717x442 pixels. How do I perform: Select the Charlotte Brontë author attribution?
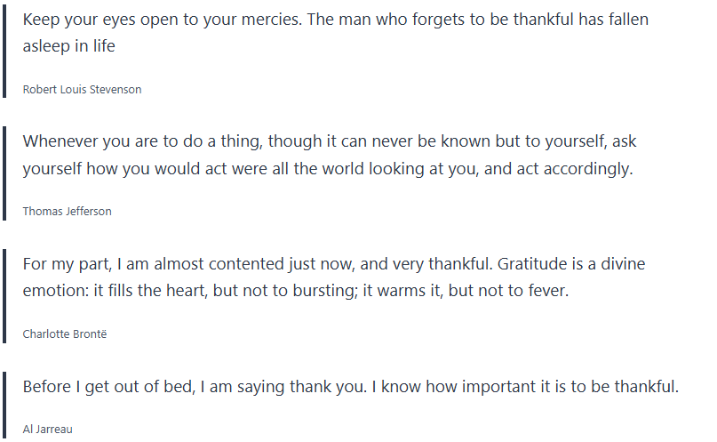(65, 334)
